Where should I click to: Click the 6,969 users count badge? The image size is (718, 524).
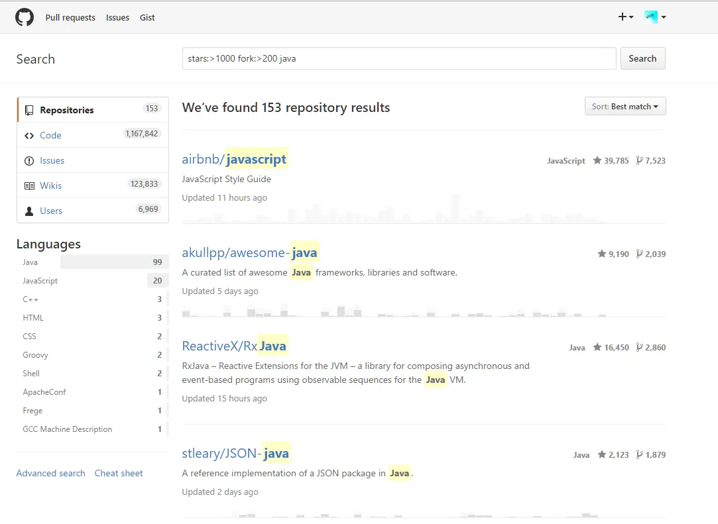point(149,209)
